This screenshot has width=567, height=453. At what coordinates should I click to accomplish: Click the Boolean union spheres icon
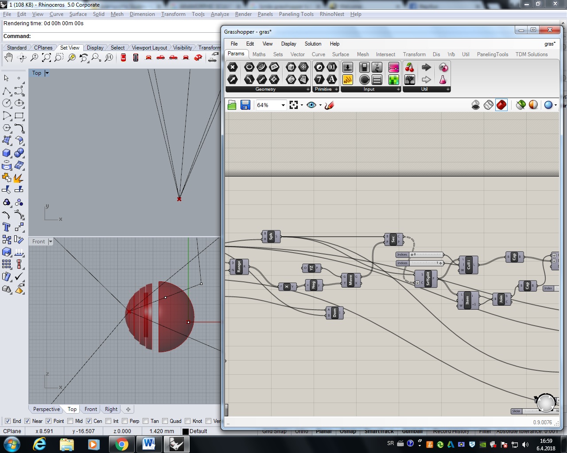(x=19, y=153)
